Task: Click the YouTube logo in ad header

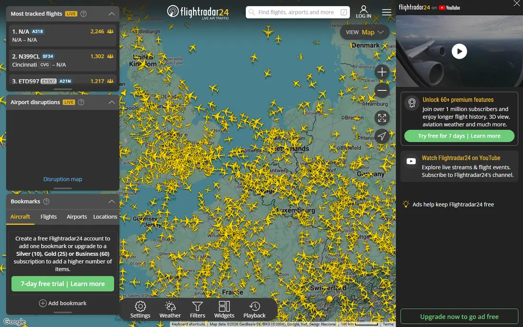Action: tap(449, 8)
